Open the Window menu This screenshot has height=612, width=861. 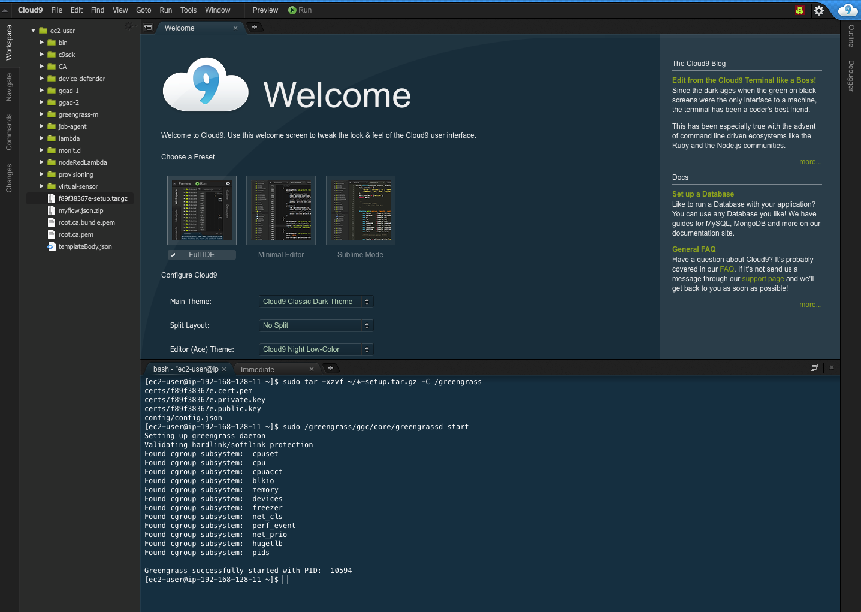(x=217, y=10)
